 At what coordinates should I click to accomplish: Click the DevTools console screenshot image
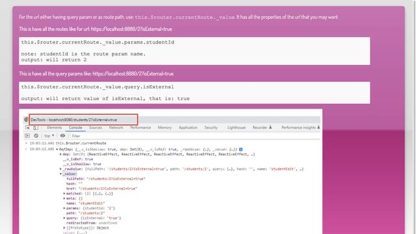pyautogui.click(x=170, y=172)
